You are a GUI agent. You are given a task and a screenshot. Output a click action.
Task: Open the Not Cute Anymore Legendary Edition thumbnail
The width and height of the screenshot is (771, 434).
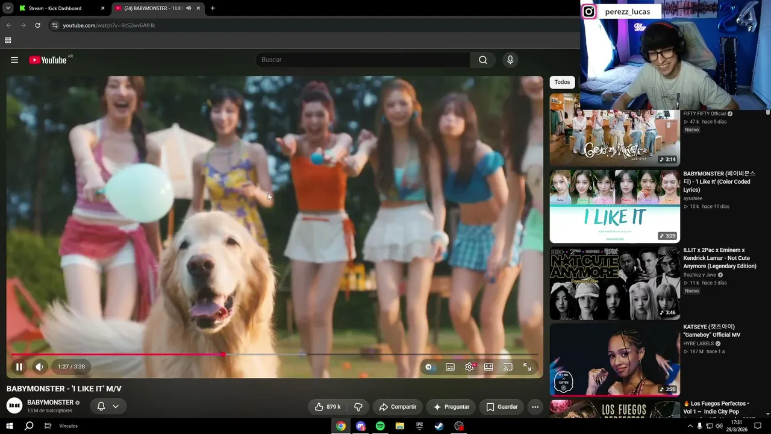pyautogui.click(x=614, y=283)
